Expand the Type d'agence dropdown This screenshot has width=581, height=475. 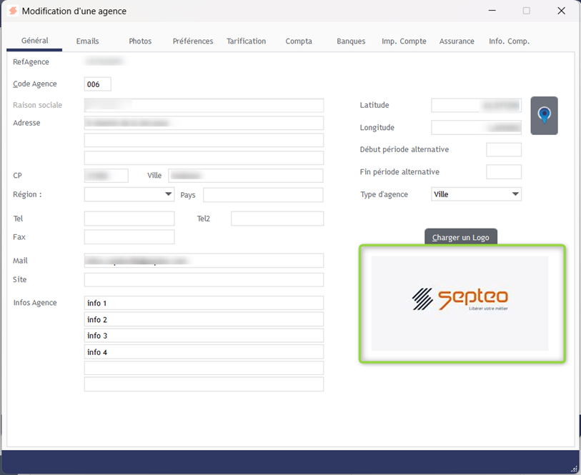point(515,194)
